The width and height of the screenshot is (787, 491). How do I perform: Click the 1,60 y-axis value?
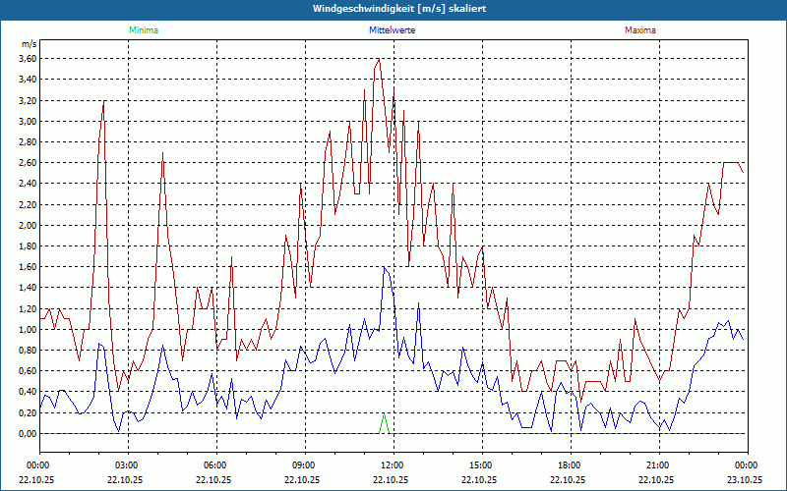(x=28, y=266)
